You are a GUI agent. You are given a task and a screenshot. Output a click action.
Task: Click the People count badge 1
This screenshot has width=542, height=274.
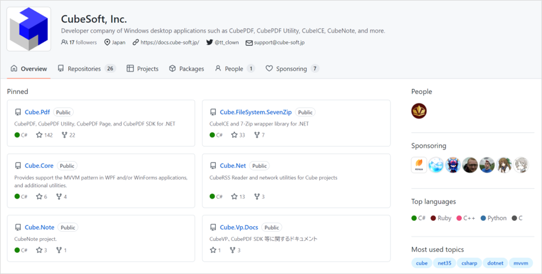251,68
